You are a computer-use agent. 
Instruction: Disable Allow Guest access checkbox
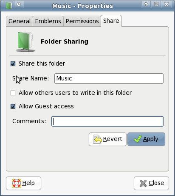click(13, 106)
